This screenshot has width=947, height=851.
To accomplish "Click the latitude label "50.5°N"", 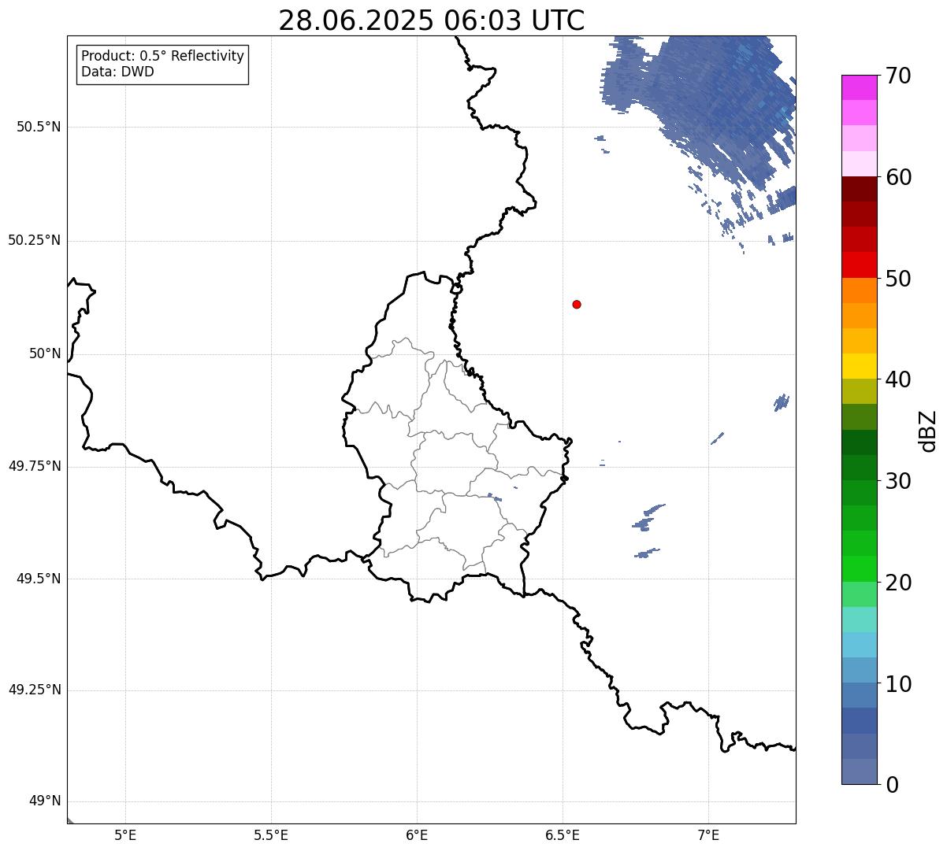I will (39, 127).
